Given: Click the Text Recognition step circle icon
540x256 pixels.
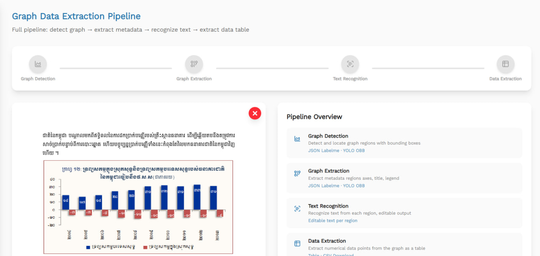Looking at the screenshot, I should click(350, 64).
